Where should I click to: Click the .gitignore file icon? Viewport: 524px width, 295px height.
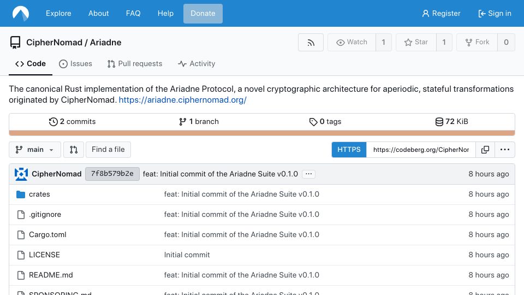21,214
